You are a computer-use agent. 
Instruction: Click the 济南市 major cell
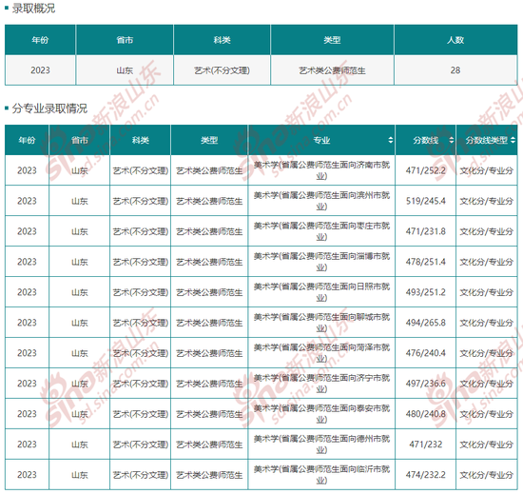pyautogui.click(x=321, y=170)
